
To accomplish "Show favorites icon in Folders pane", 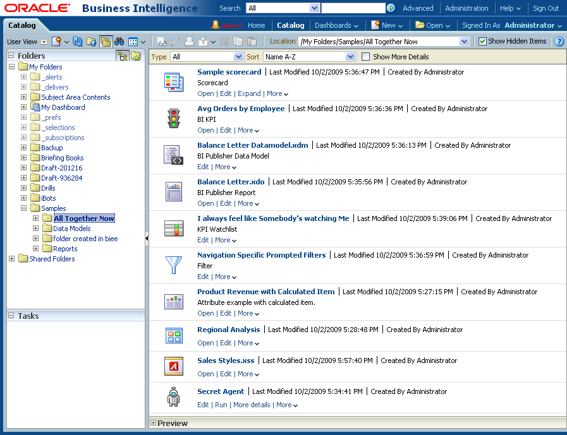I will (136, 56).
